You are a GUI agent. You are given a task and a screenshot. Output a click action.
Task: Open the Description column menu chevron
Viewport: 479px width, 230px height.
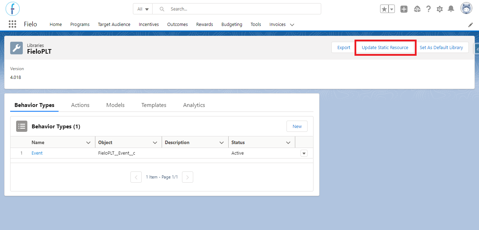(222, 143)
